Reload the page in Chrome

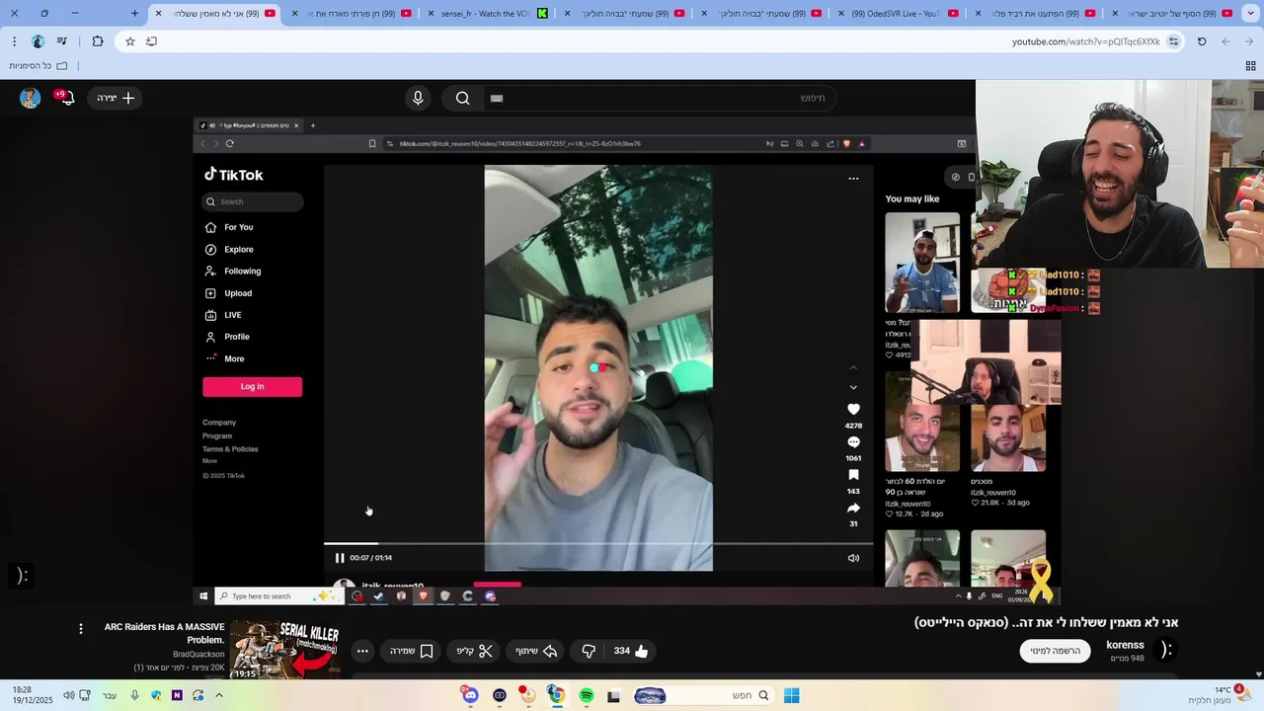tap(1202, 41)
